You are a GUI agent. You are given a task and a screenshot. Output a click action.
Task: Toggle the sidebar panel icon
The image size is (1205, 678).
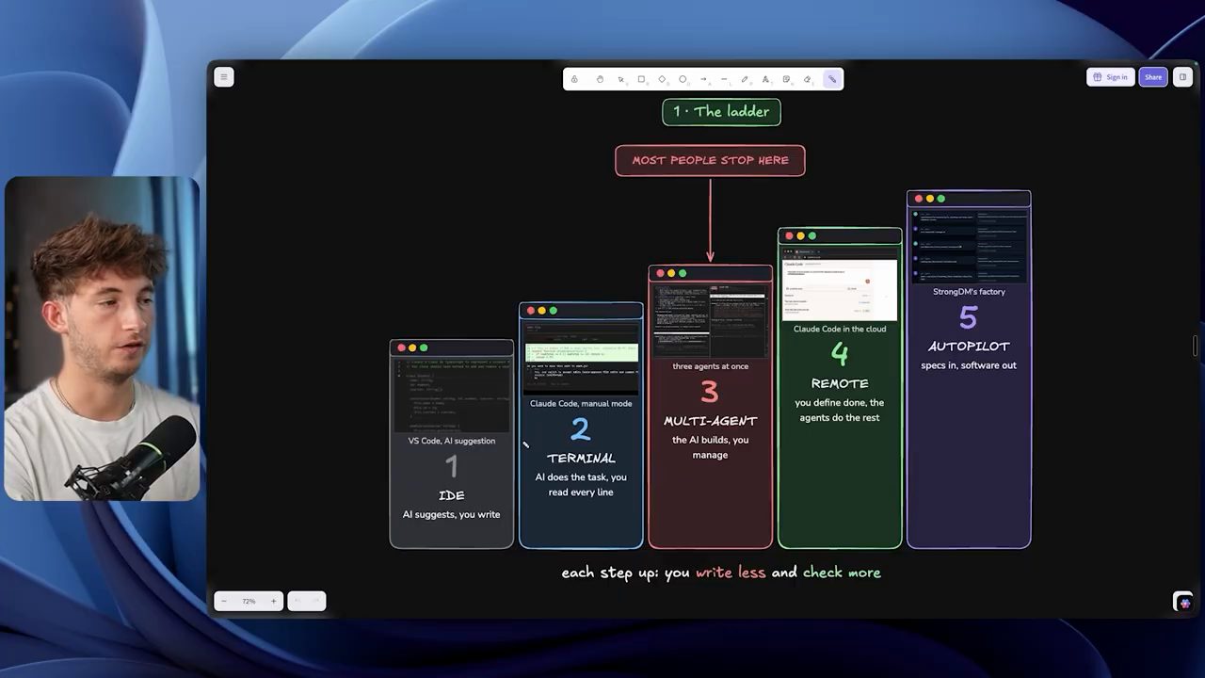coord(1182,77)
